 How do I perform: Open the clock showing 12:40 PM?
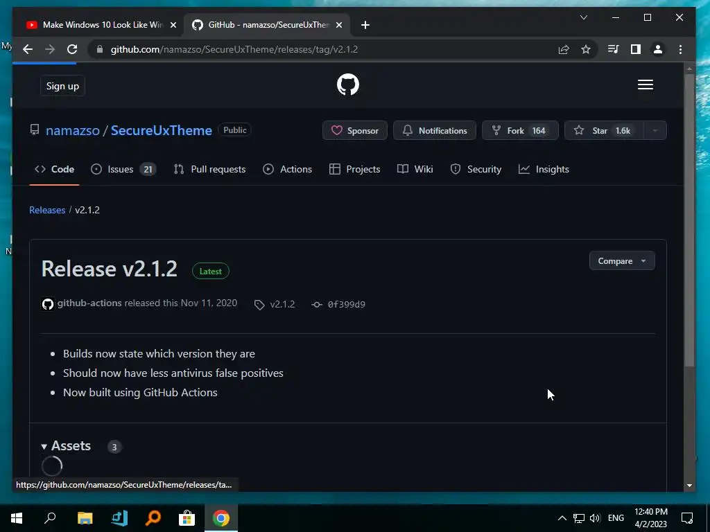[650, 518]
